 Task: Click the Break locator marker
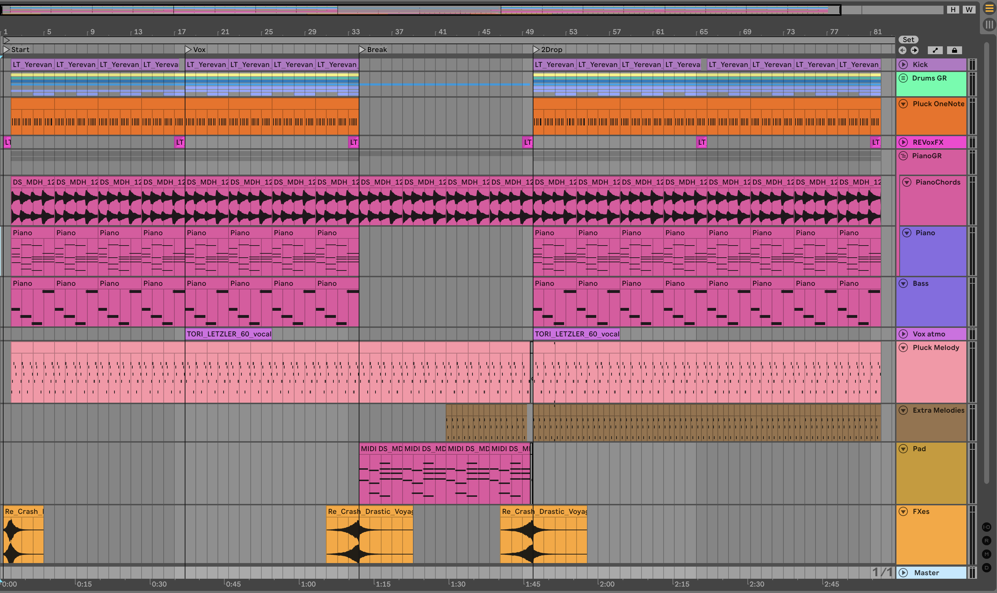coord(362,50)
